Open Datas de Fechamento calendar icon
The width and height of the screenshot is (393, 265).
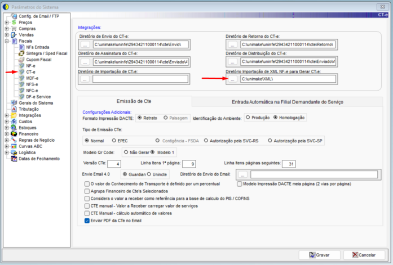tap(14, 159)
